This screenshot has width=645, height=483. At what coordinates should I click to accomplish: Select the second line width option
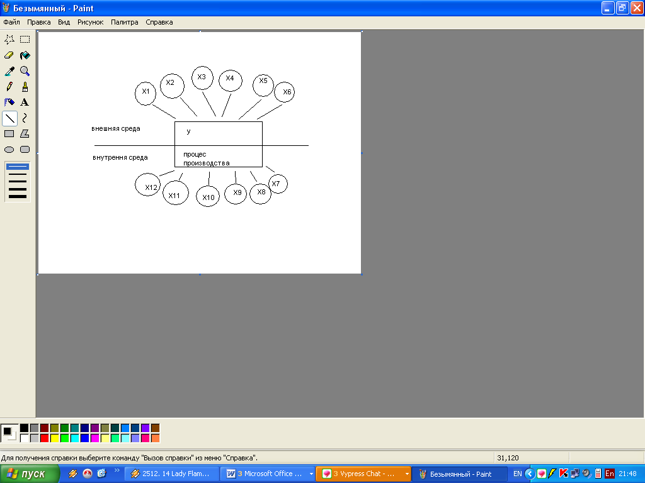(18, 174)
